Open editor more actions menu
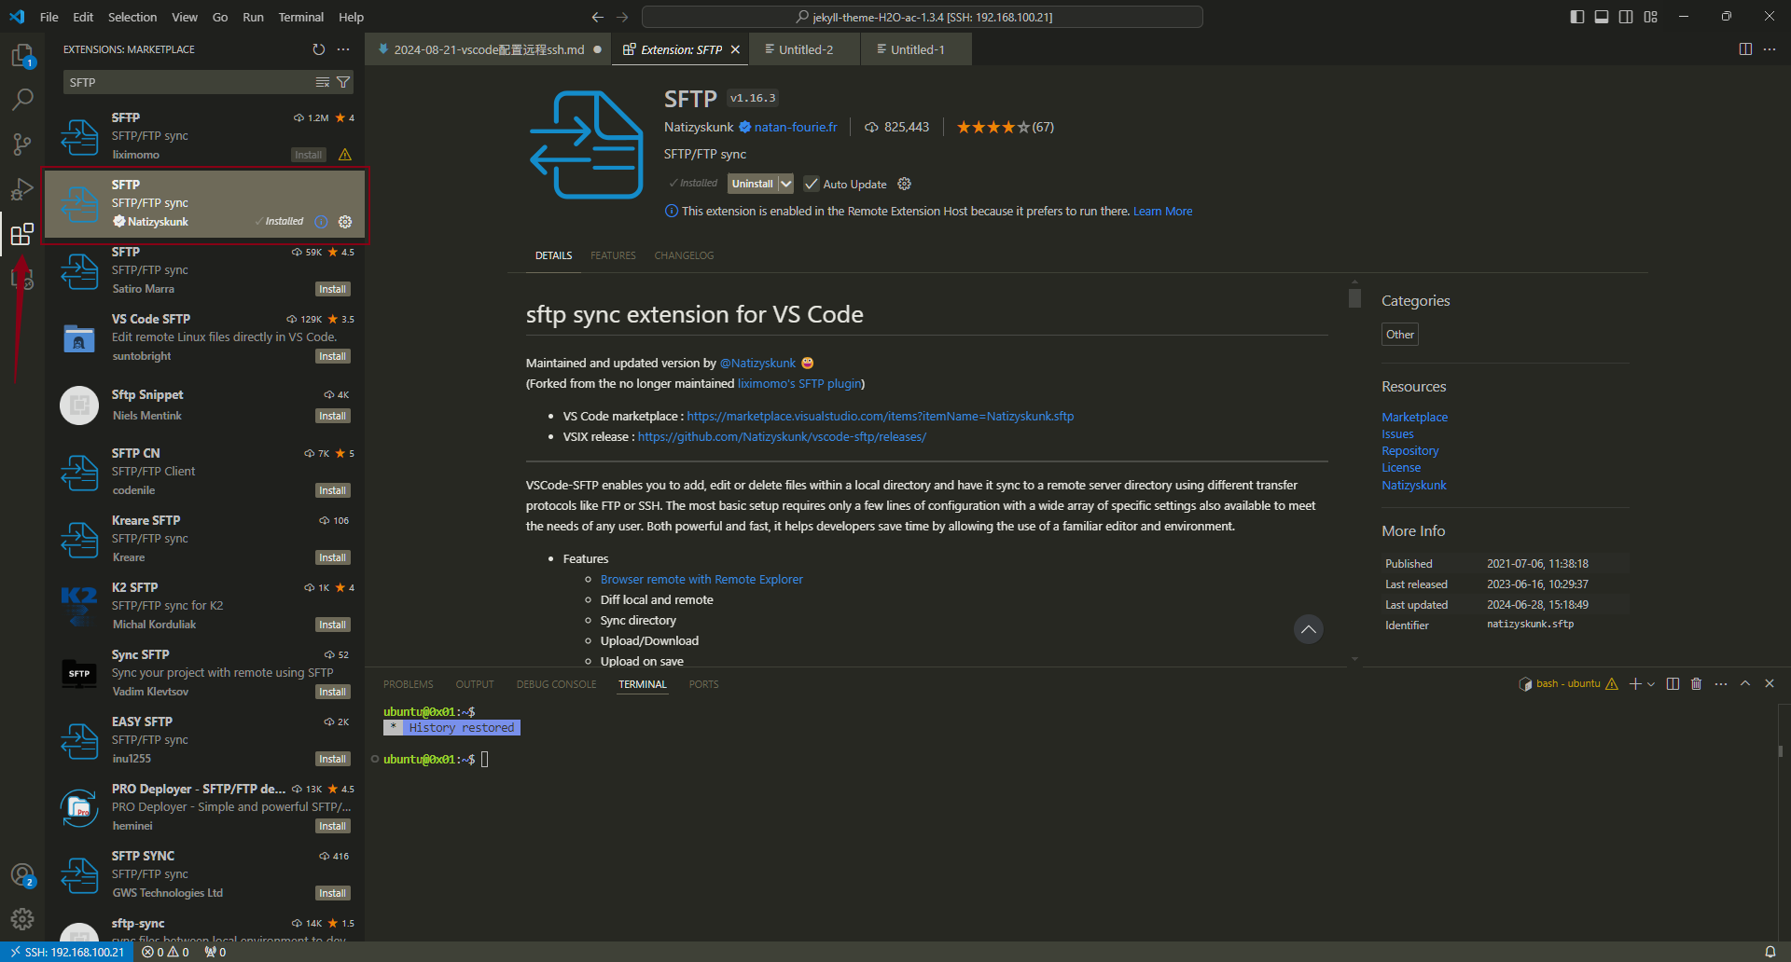This screenshot has height=962, width=1791. [x=1770, y=49]
